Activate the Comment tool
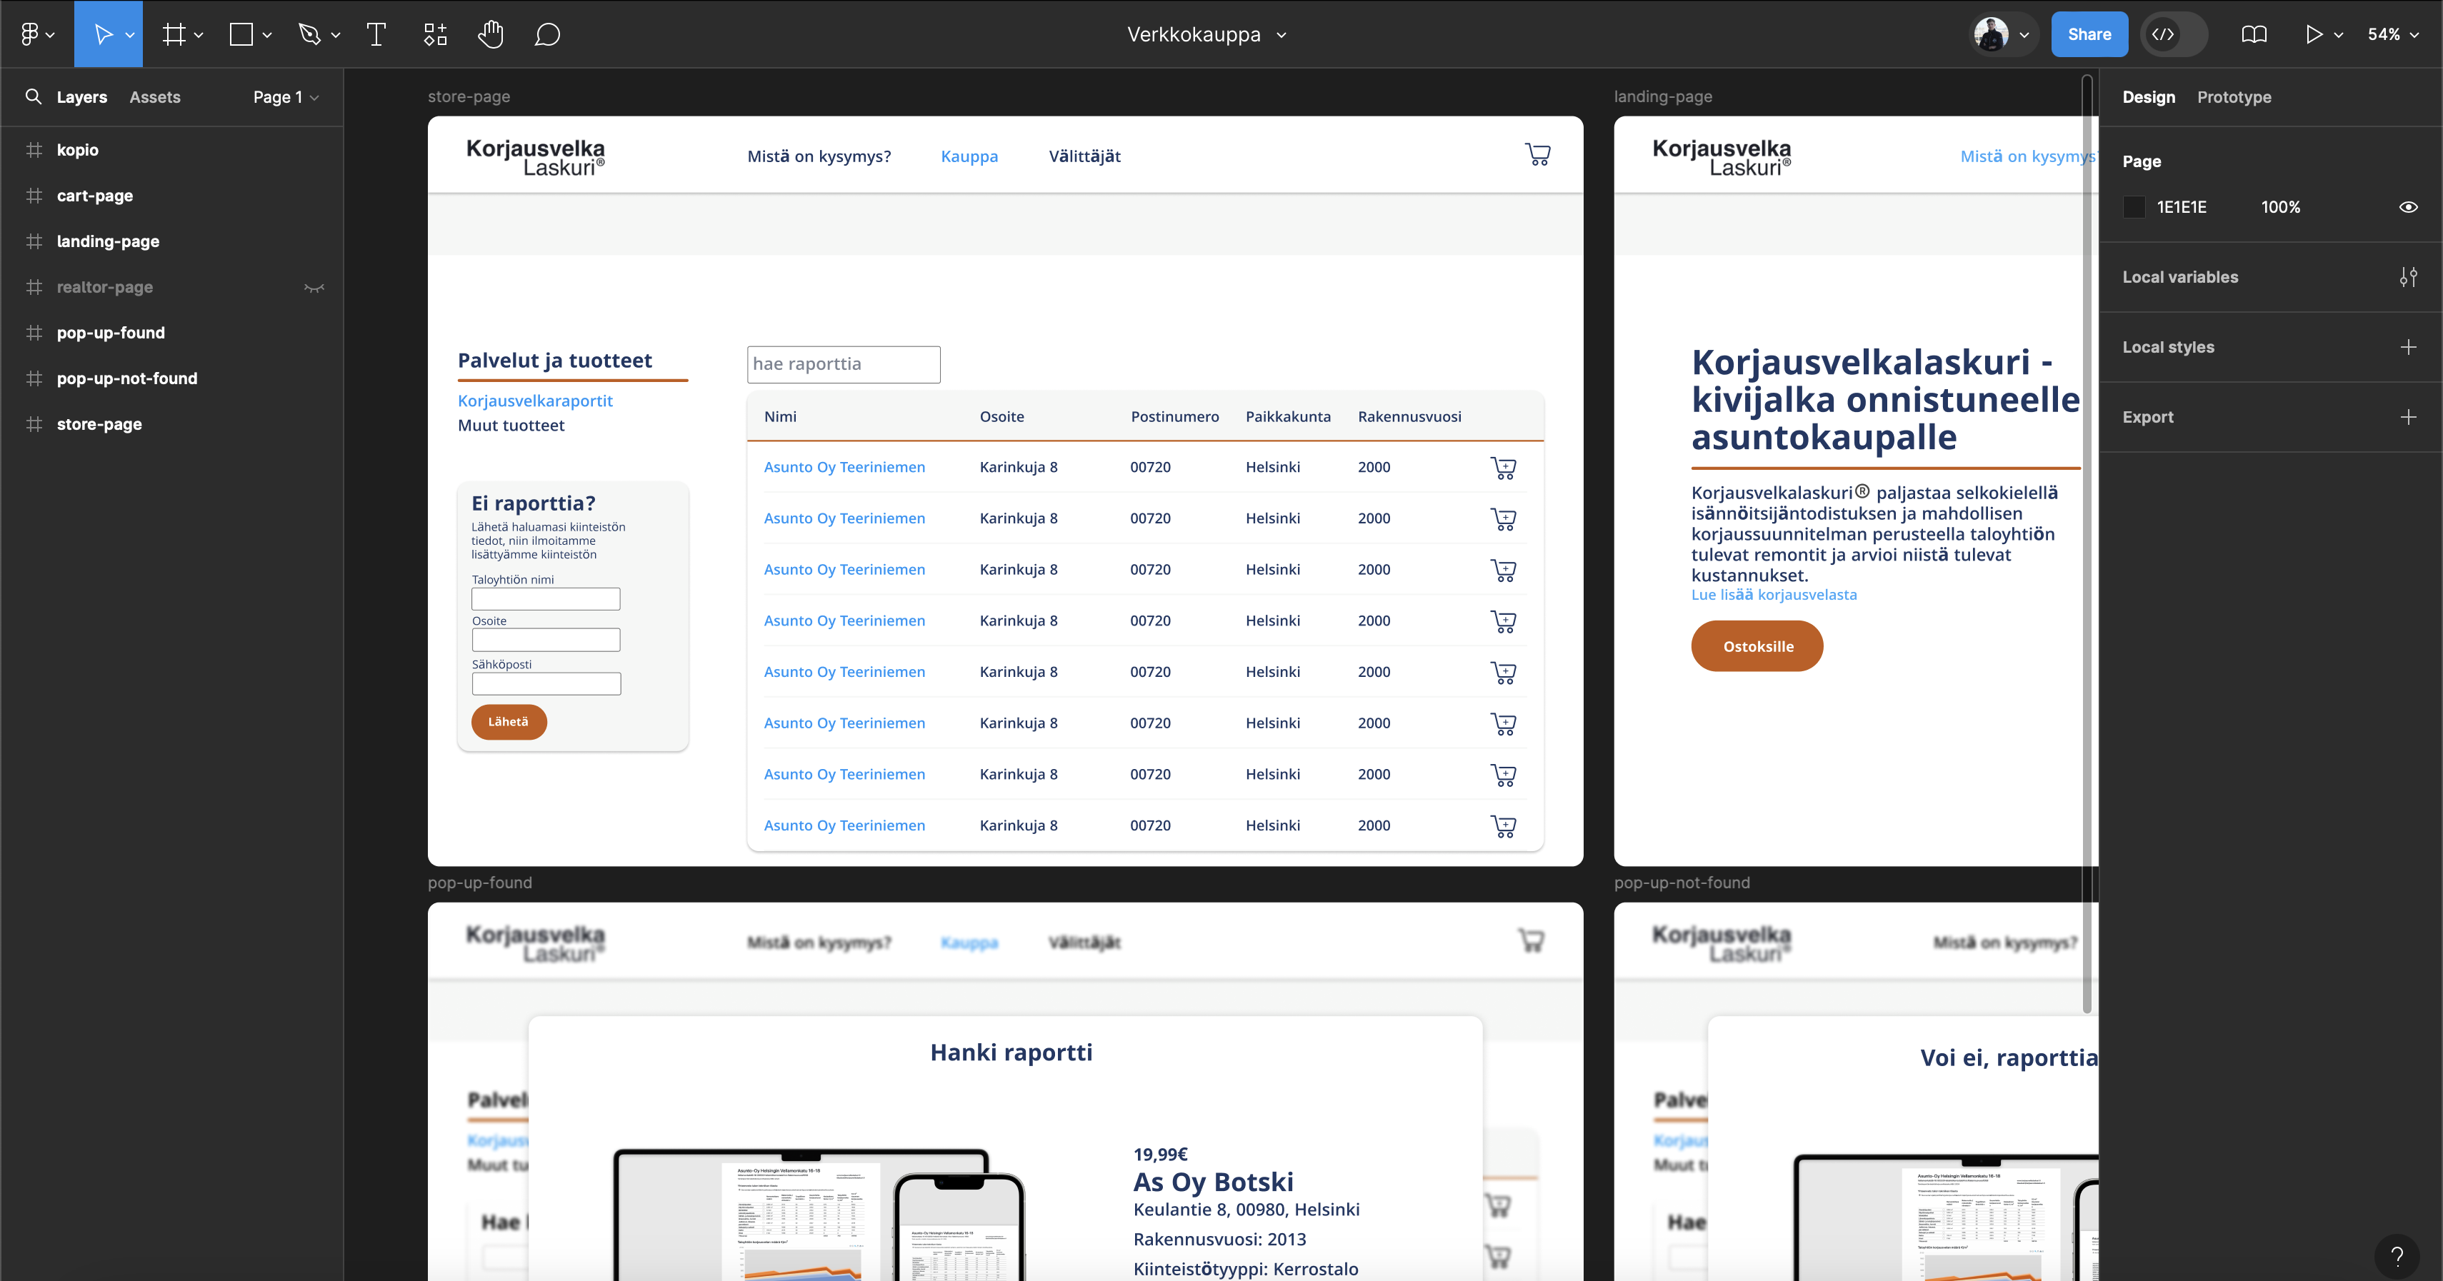This screenshot has height=1281, width=2443. pos(547,34)
